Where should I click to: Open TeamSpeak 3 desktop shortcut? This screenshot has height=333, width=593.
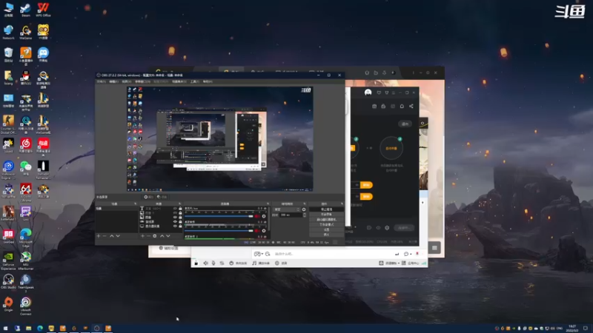pos(26,283)
